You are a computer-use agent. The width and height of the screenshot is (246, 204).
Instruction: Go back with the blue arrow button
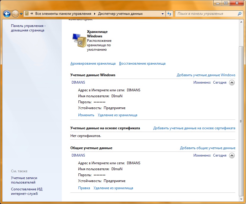7,14
